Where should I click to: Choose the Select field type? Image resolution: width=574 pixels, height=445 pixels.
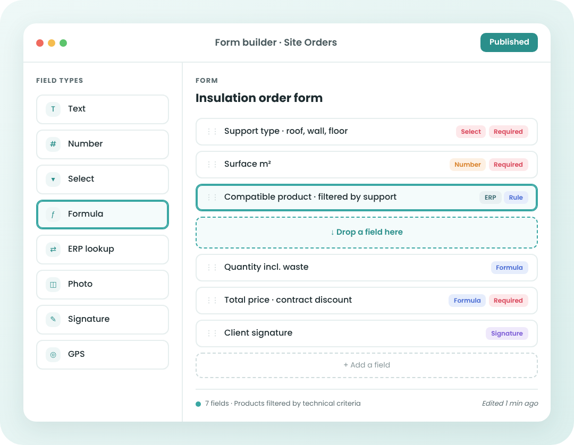103,179
